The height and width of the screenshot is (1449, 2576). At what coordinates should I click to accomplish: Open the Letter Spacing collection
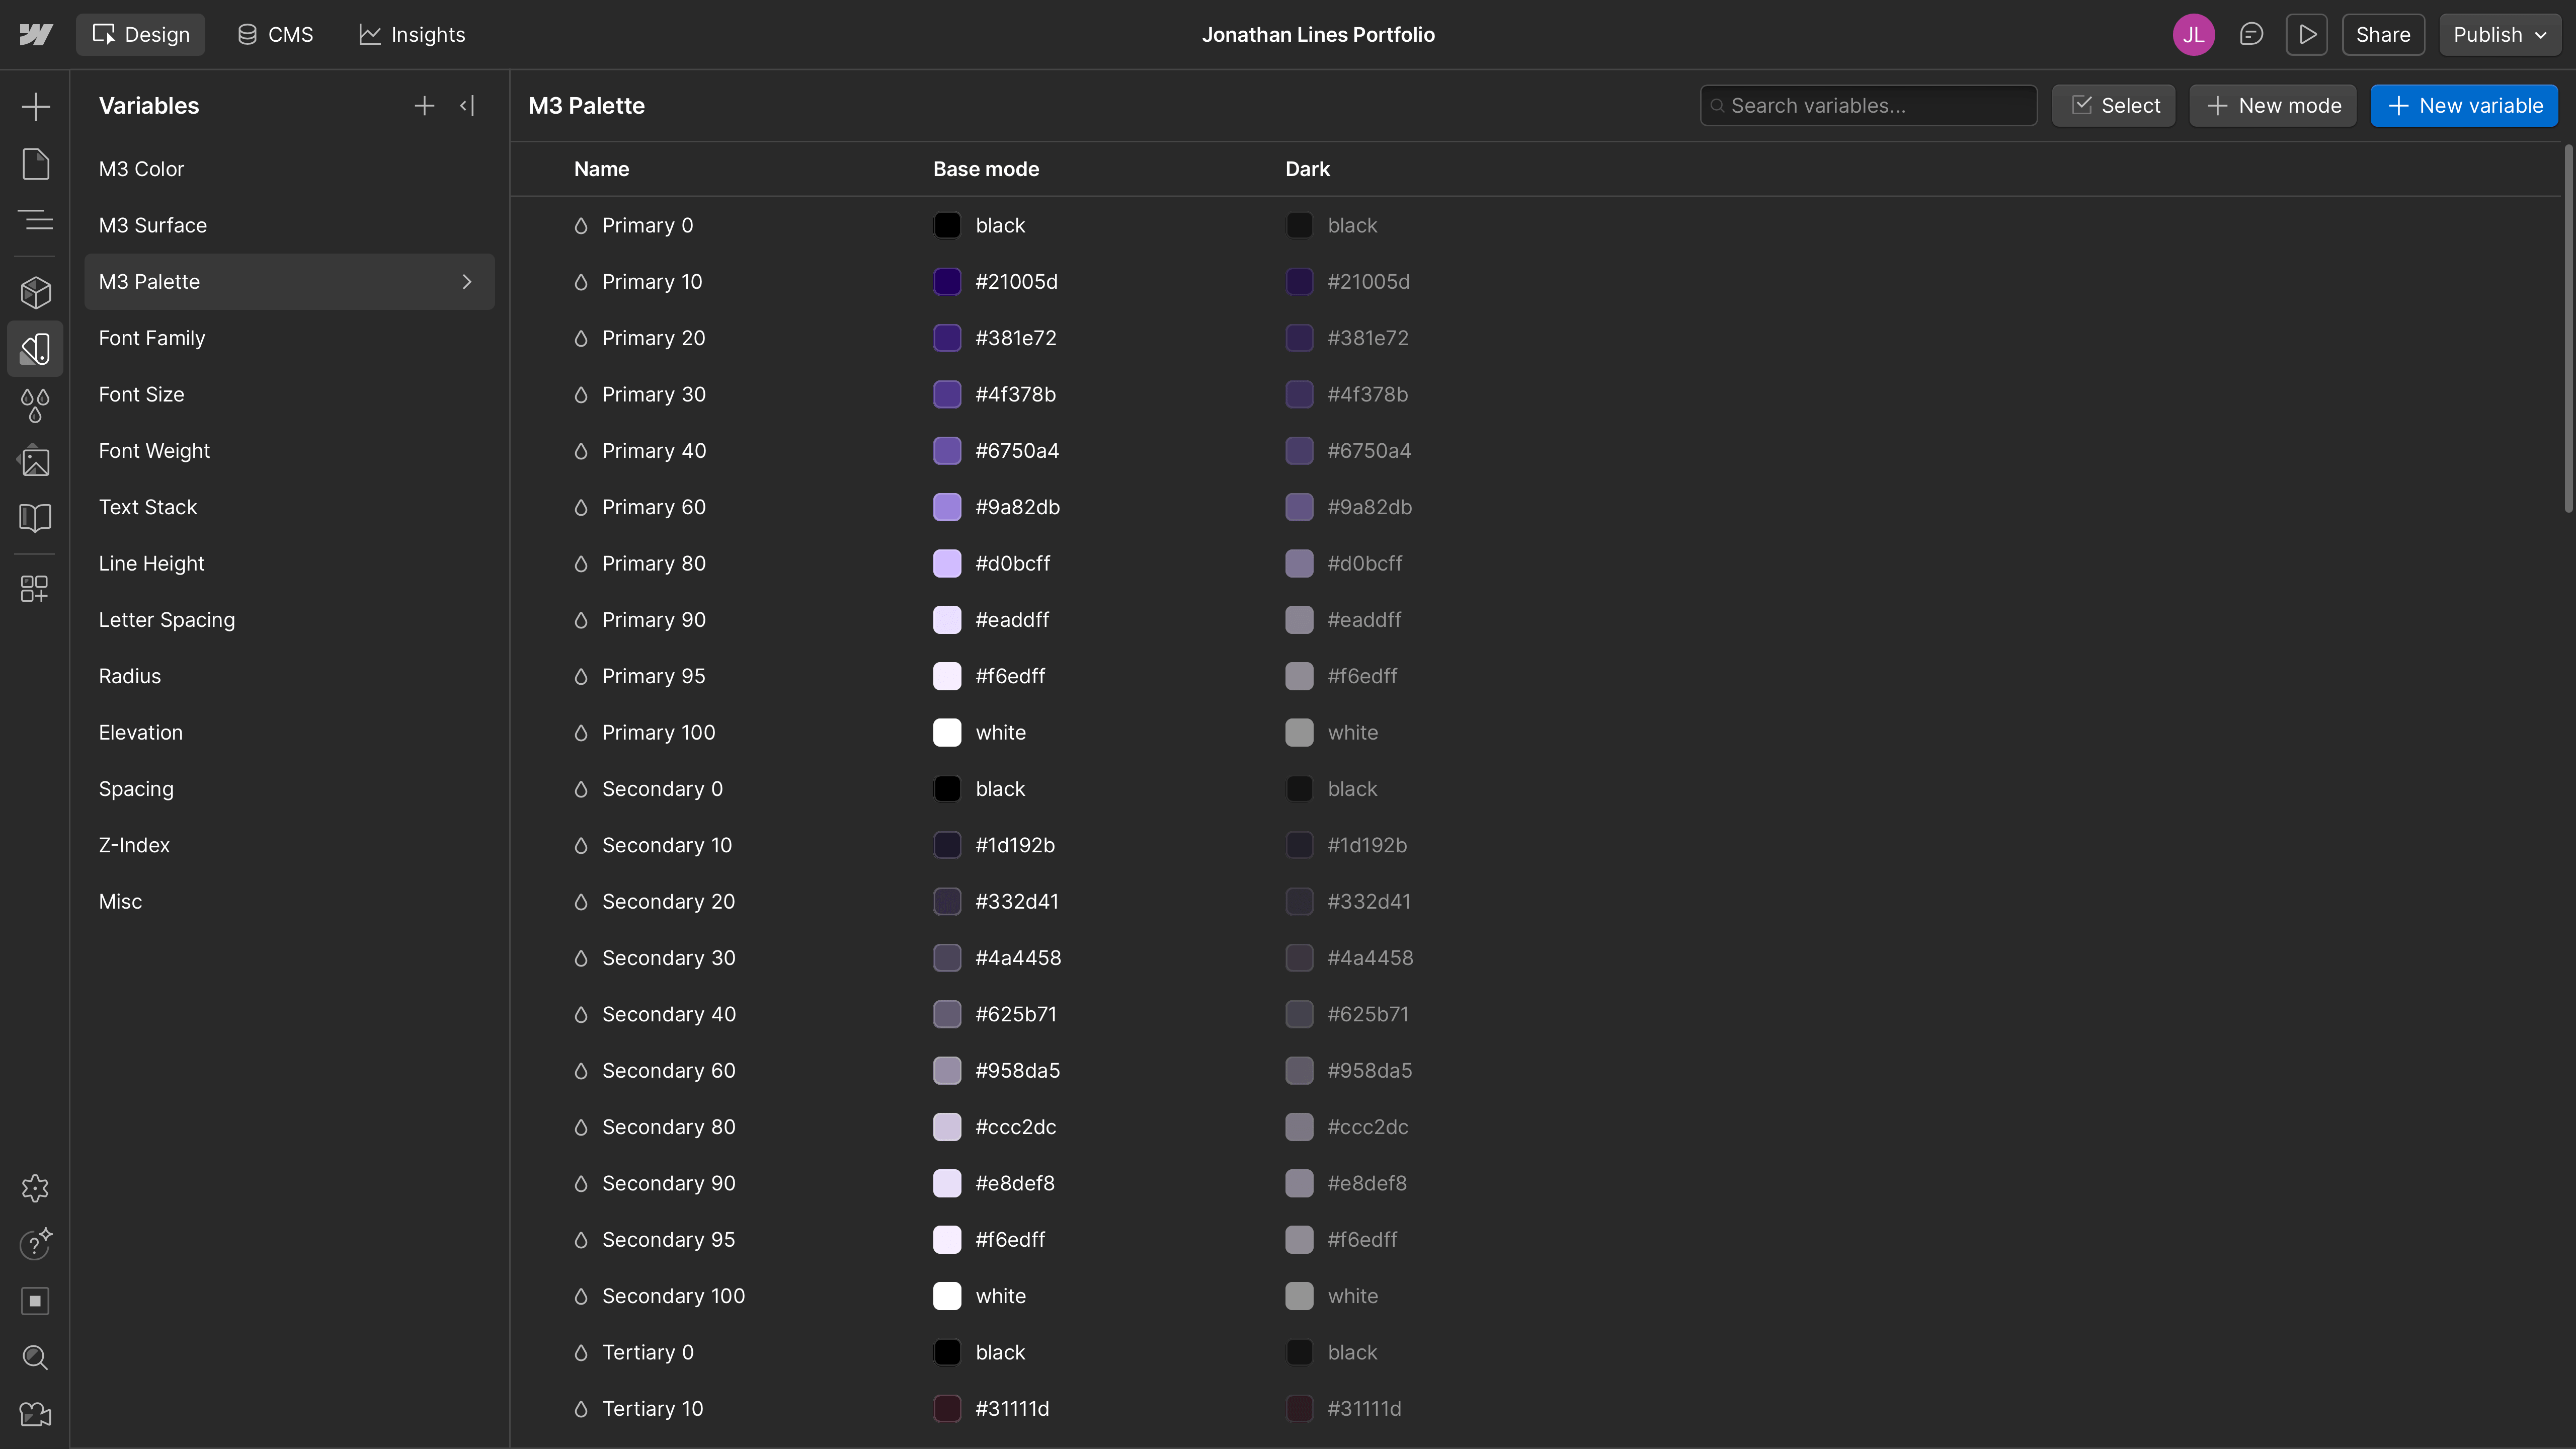point(290,620)
